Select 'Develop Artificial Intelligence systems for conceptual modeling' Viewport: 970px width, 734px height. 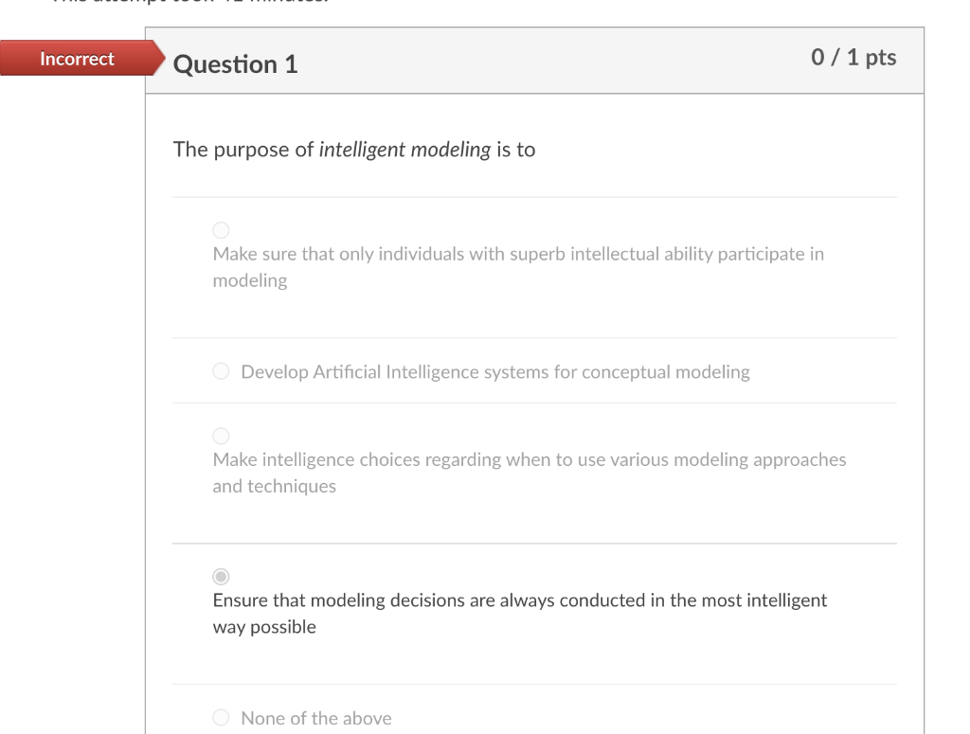point(220,371)
